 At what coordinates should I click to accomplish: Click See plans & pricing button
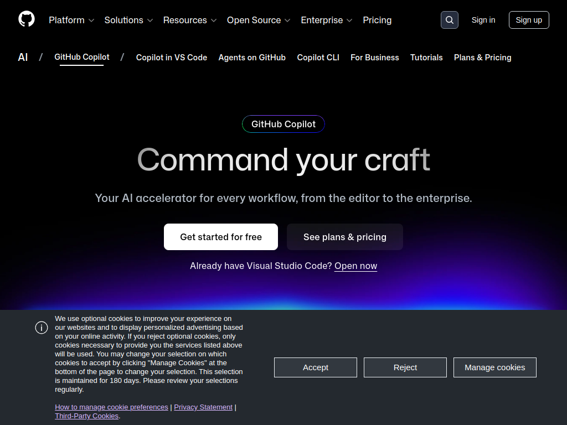[345, 237]
